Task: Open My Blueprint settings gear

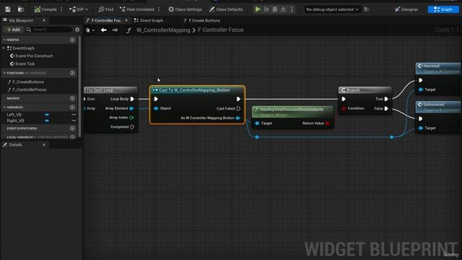Action: (77, 30)
